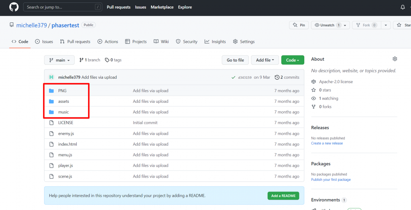
Task: Open the index.html file
Action: (67, 144)
